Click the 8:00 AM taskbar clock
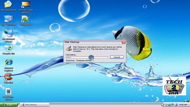Viewport: 190px width, 107px height. [183, 105]
